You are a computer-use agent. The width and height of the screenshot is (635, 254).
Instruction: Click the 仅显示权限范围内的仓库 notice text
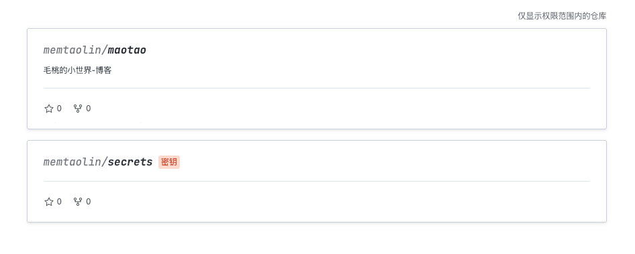coord(562,16)
